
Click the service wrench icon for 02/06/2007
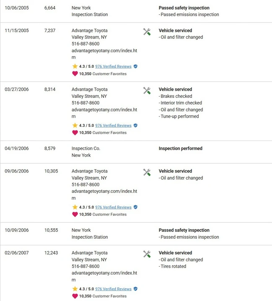pos(147,254)
